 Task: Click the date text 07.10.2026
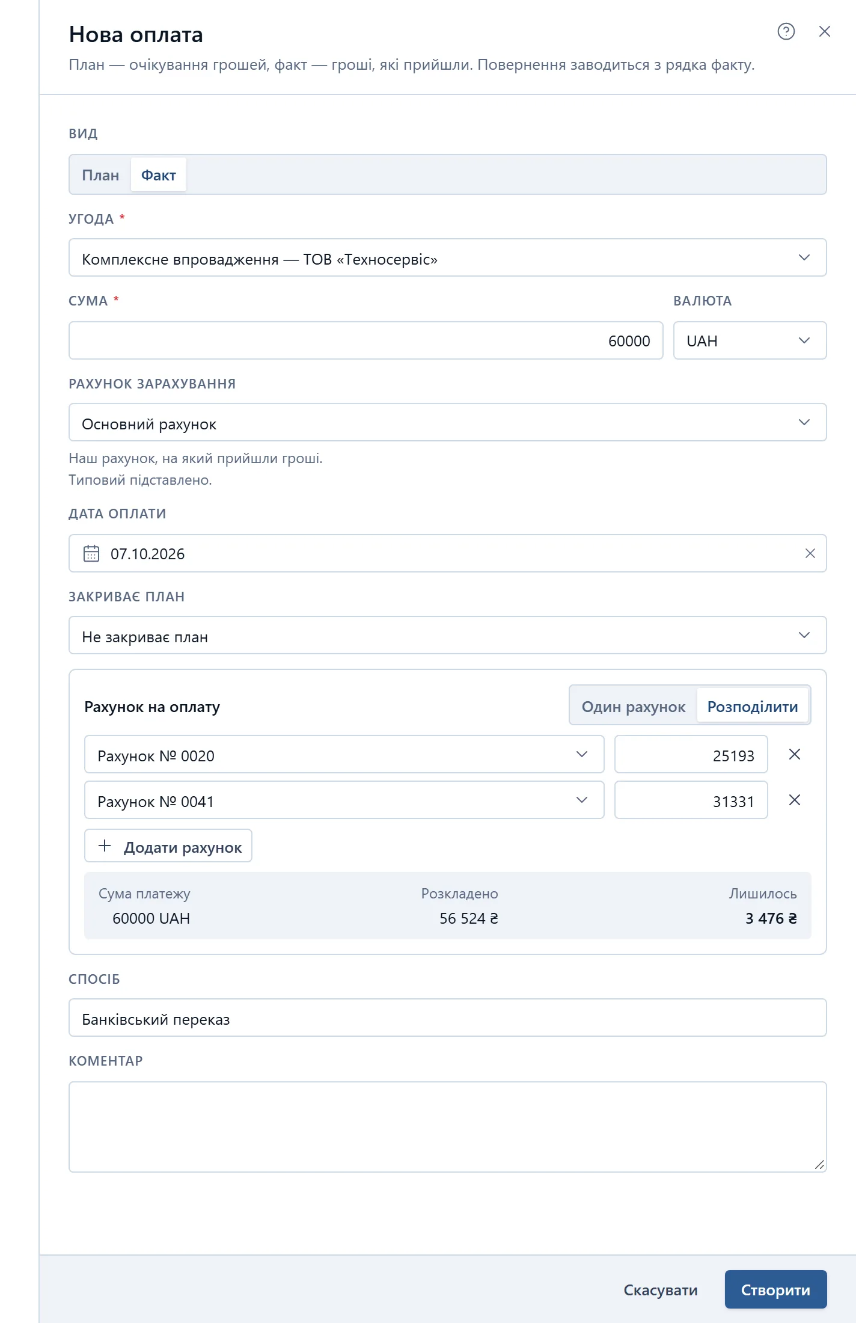148,554
